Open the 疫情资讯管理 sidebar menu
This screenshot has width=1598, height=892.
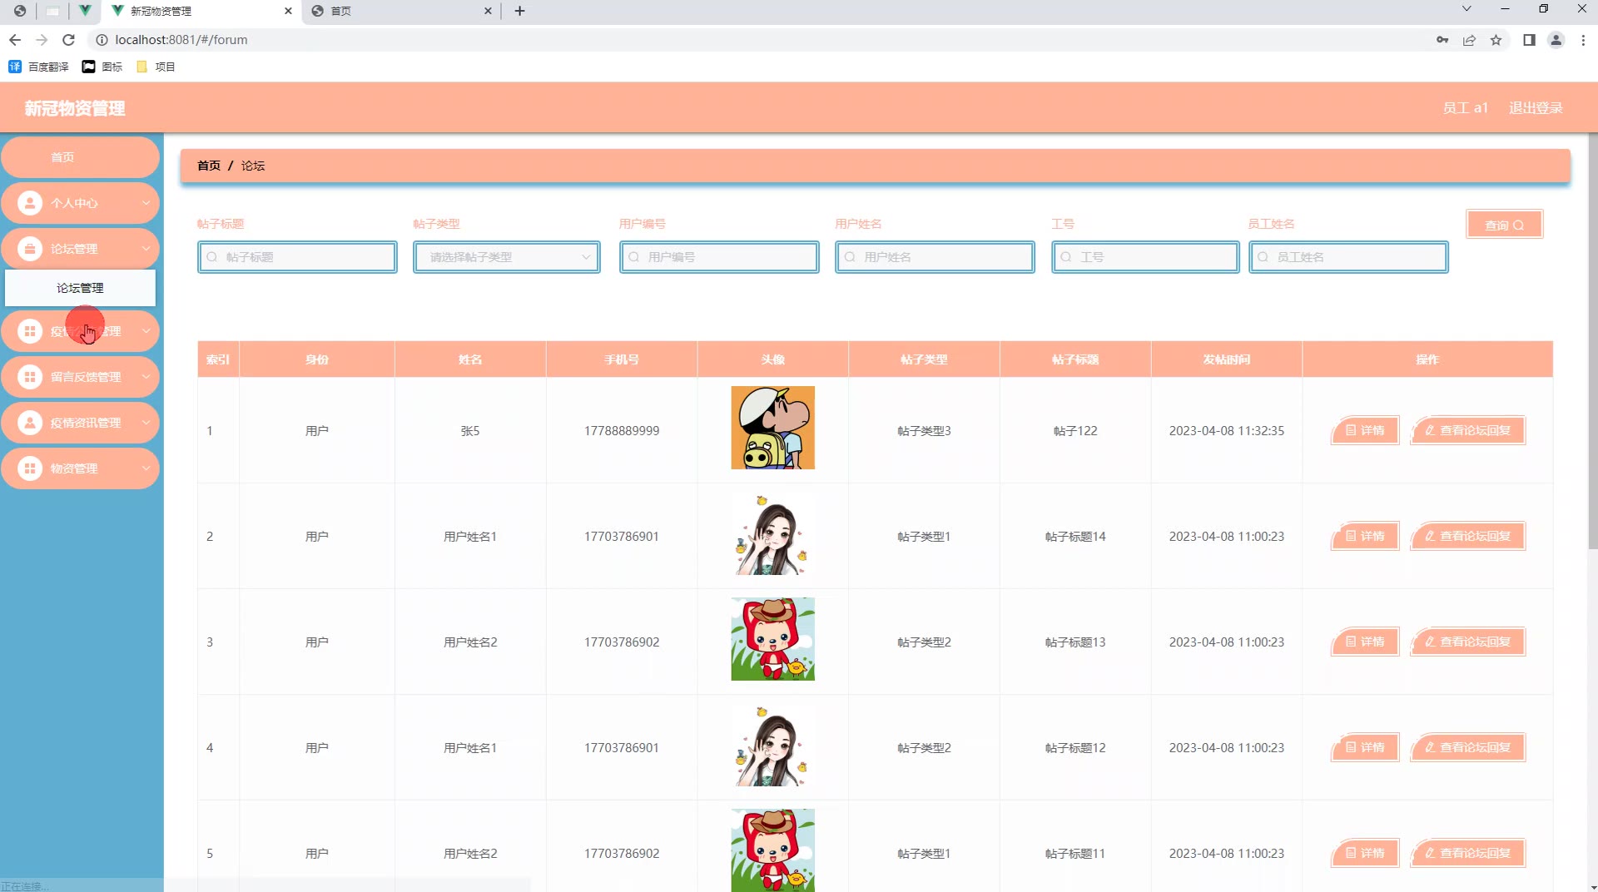[x=81, y=423]
